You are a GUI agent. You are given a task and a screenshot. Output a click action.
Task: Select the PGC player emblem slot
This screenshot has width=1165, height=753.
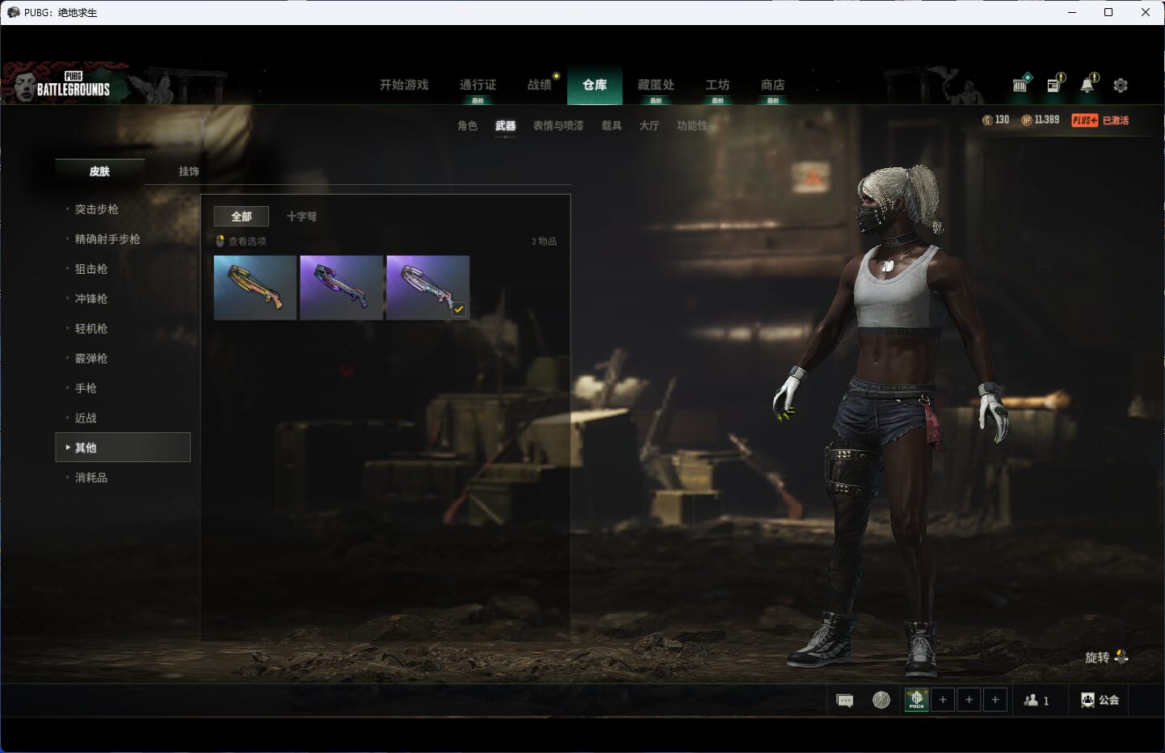pos(916,700)
